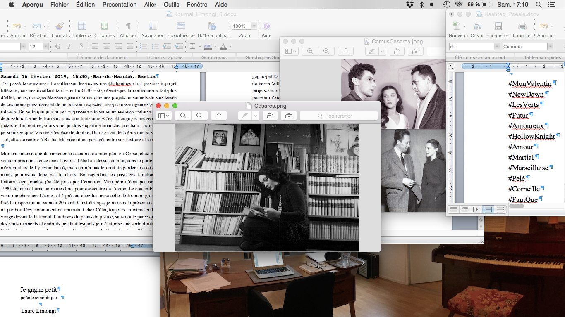The width and height of the screenshot is (565, 317).
Task: Click the Colonnes columns icon
Action: coord(104,26)
